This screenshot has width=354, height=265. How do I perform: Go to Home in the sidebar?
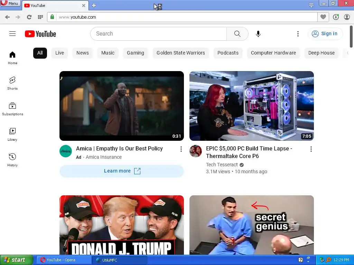[12, 58]
